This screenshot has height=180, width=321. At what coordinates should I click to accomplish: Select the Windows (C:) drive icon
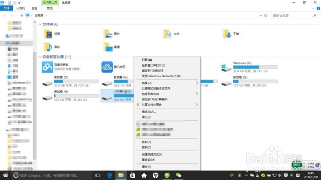[226, 68]
